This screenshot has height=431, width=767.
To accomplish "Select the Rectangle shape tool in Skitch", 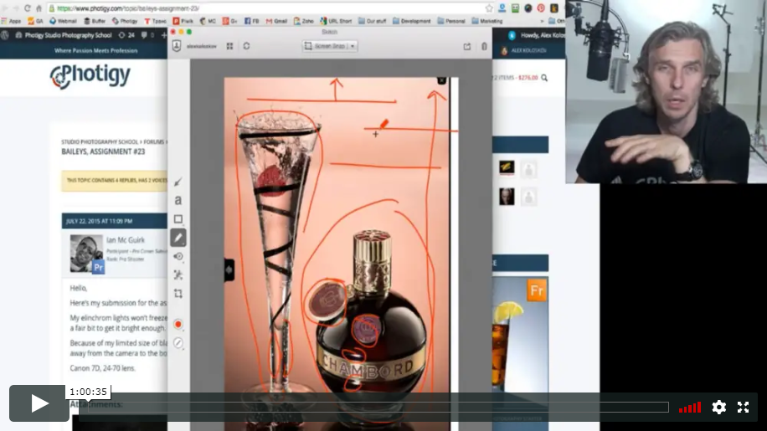I will 178,219.
